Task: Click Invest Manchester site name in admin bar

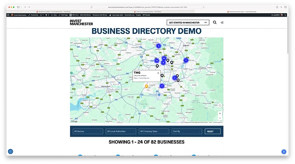Action: coord(19,15)
